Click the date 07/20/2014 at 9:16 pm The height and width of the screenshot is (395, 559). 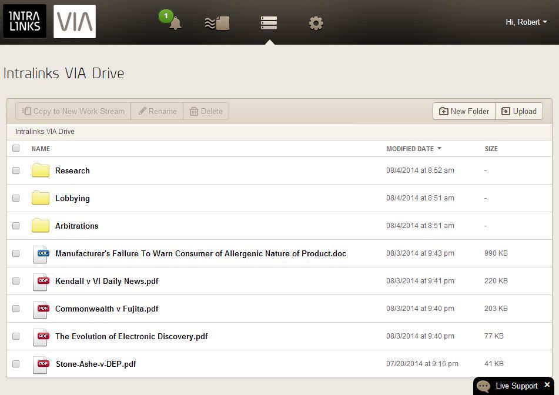pyautogui.click(x=422, y=364)
